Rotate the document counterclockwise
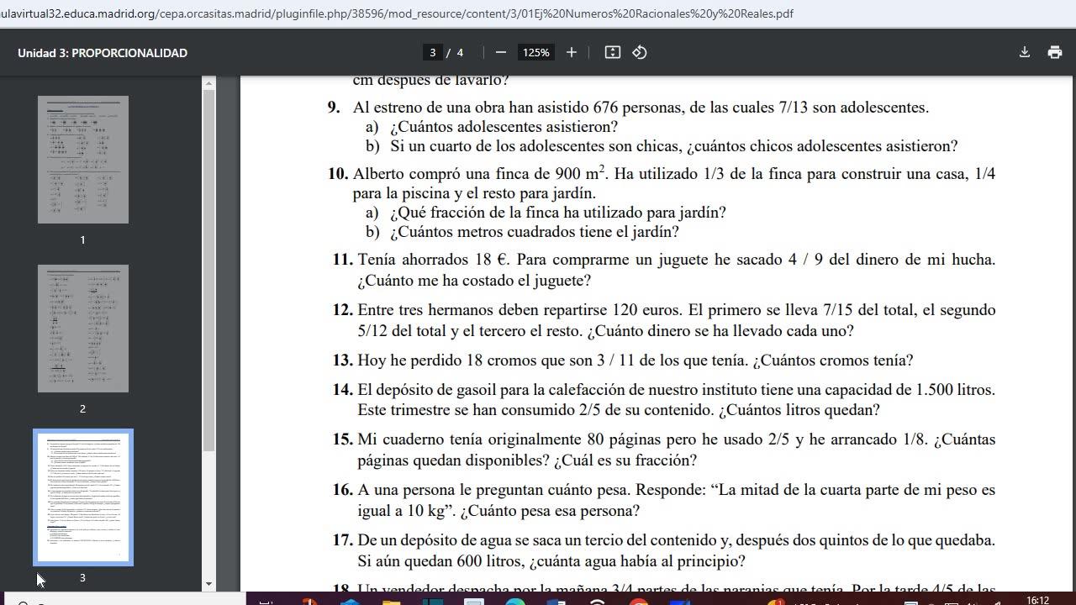Screen dimensions: 1076x605 point(640,52)
